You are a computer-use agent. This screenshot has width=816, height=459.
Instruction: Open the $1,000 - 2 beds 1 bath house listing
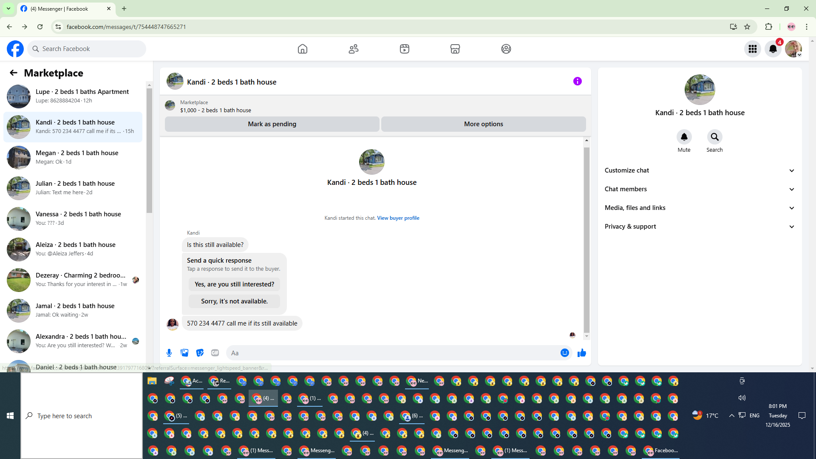click(215, 110)
